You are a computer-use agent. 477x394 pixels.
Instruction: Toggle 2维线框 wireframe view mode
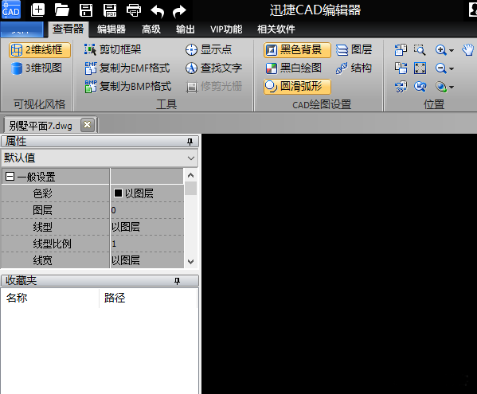[x=40, y=50]
